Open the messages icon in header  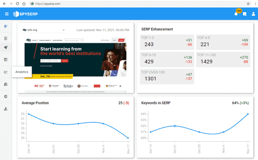click(x=245, y=14)
